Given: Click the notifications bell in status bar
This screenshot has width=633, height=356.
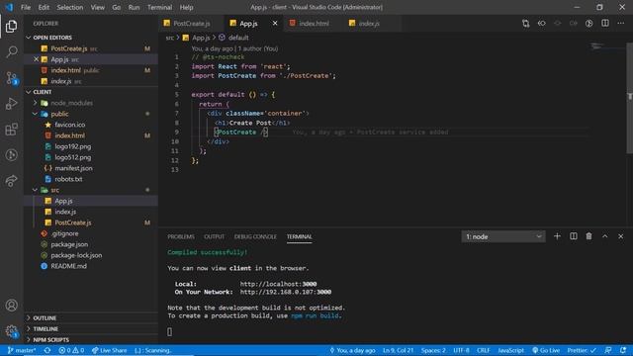Looking at the screenshot, I should click(x=623, y=350).
